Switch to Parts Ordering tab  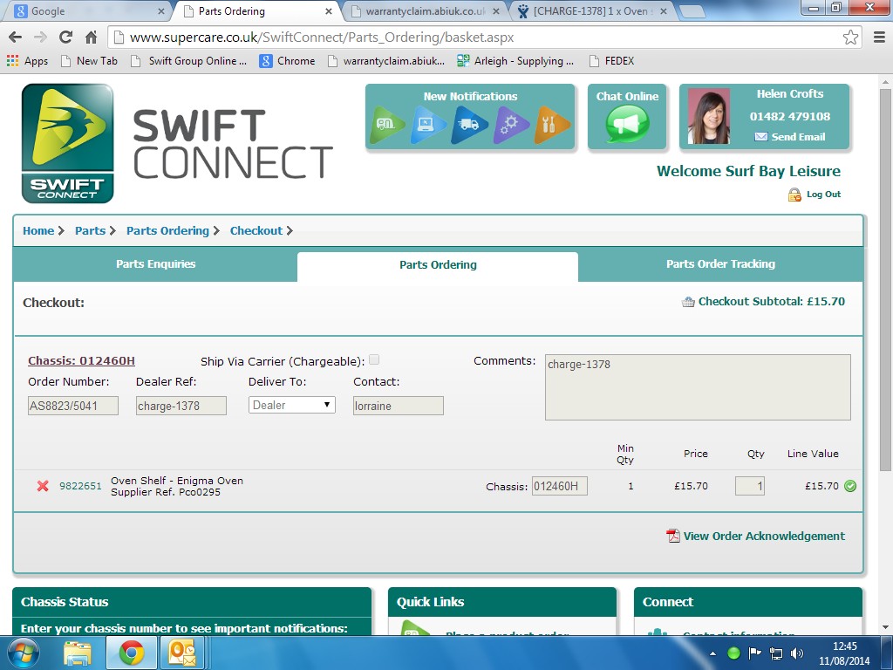[x=438, y=265]
